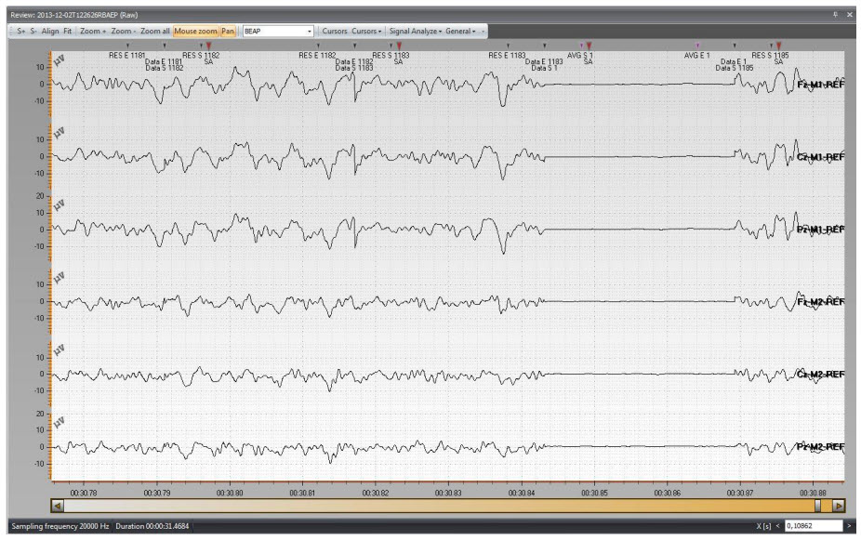Click the plain Cursors button

point(335,32)
